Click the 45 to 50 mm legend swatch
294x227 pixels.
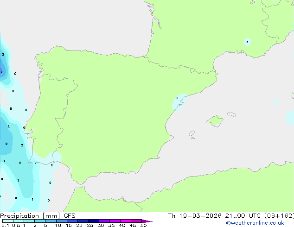[x=136, y=221]
